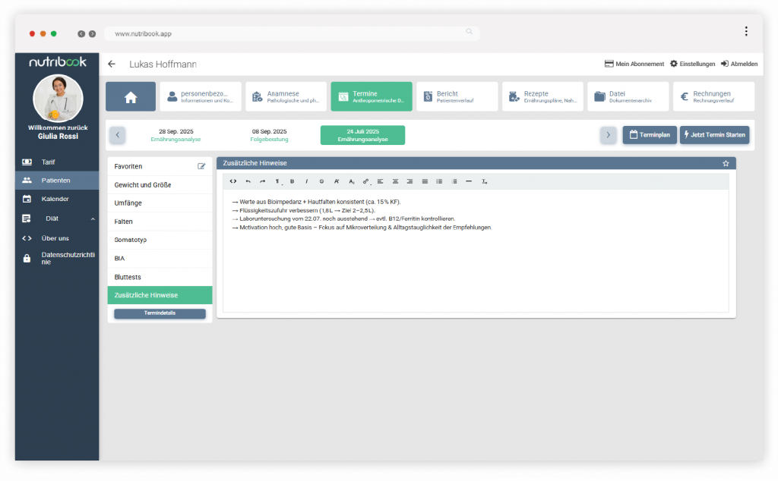Open source code view in editor
This screenshot has width=778, height=481.
[x=233, y=181]
